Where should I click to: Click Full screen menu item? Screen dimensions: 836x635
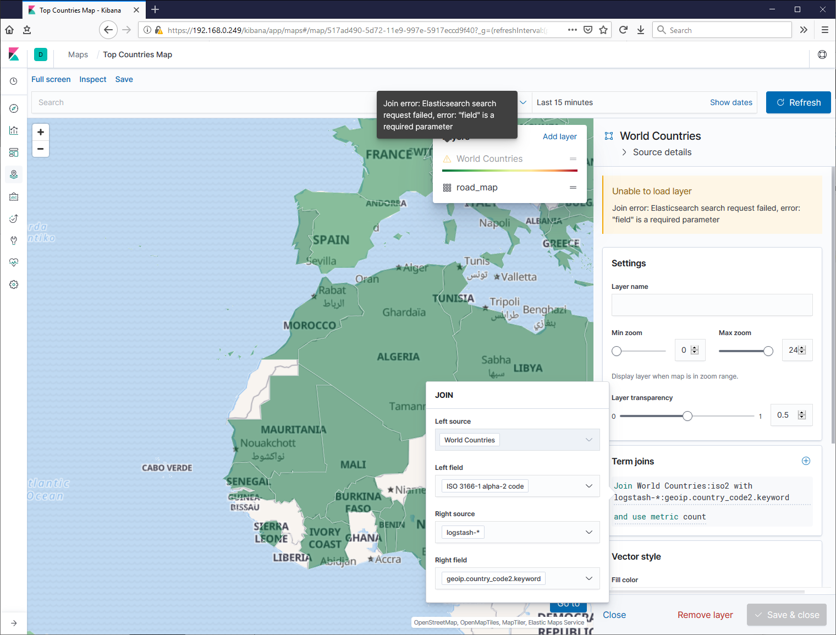coord(51,79)
